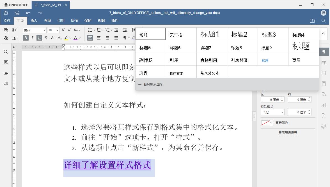Switch to the 插入 ribbon tab
This screenshot has height=187, width=330.
[34, 20]
